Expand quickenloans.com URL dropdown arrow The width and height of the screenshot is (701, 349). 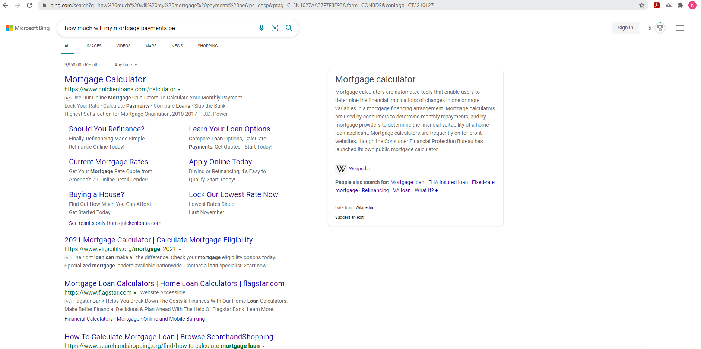[x=179, y=90]
